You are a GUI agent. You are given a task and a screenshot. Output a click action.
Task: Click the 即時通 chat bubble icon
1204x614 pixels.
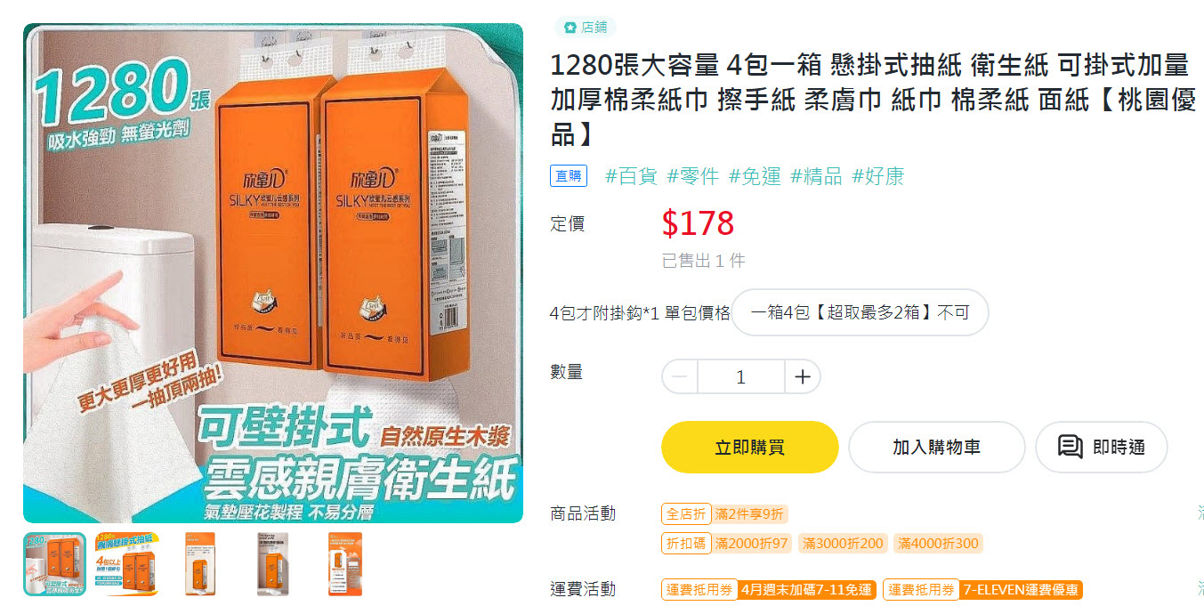(1070, 447)
